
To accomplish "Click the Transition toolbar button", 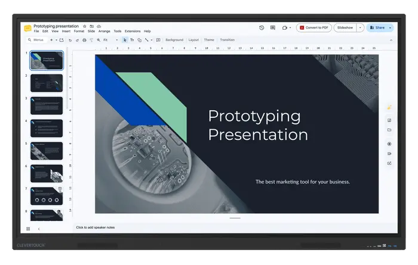I will 227,40.
